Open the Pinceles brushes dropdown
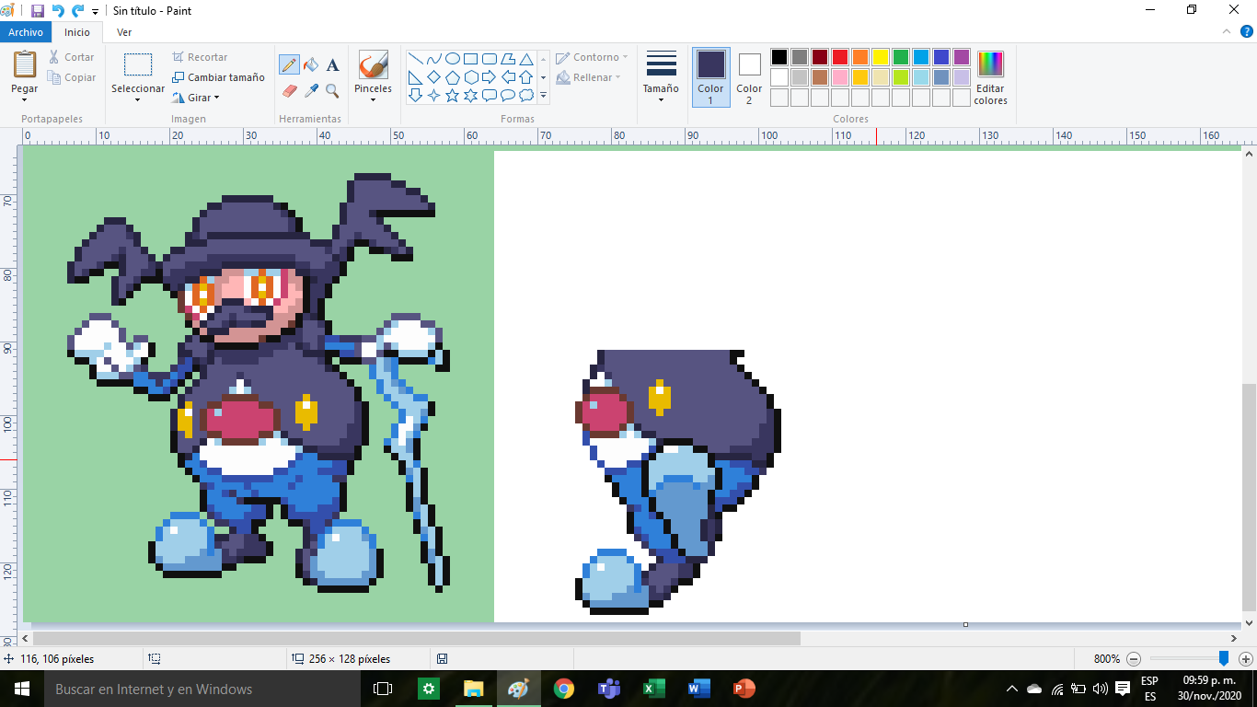 (373, 99)
